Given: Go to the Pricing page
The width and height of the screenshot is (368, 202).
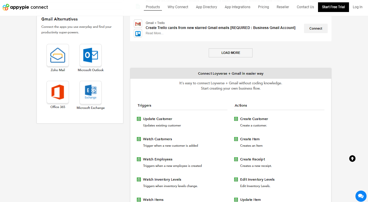Looking at the screenshot, I should [263, 7].
